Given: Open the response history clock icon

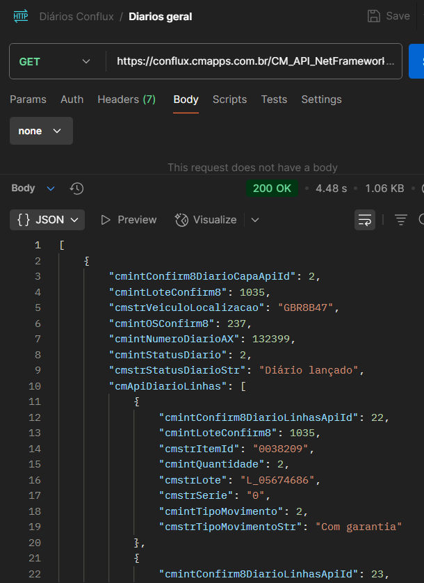Looking at the screenshot, I should pos(76,189).
